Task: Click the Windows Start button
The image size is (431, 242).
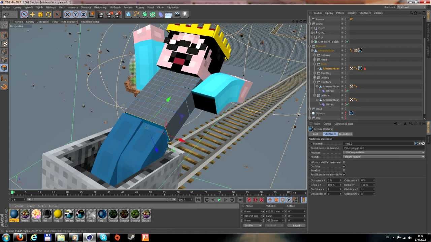Action: click(x=6, y=238)
